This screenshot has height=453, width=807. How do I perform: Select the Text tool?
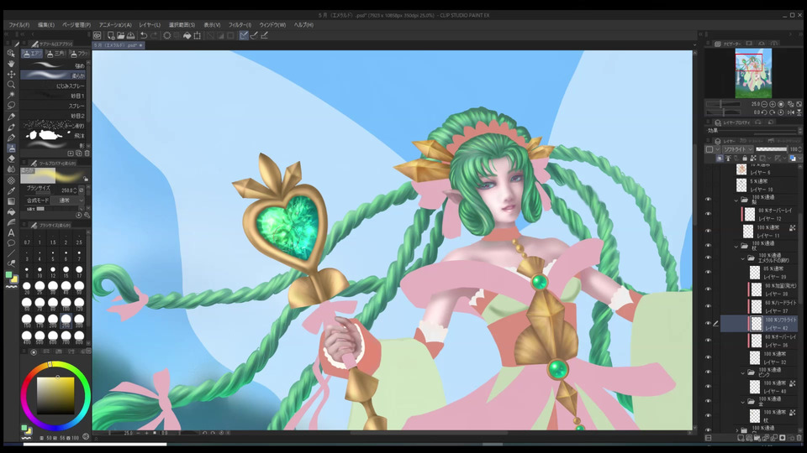pyautogui.click(x=11, y=232)
